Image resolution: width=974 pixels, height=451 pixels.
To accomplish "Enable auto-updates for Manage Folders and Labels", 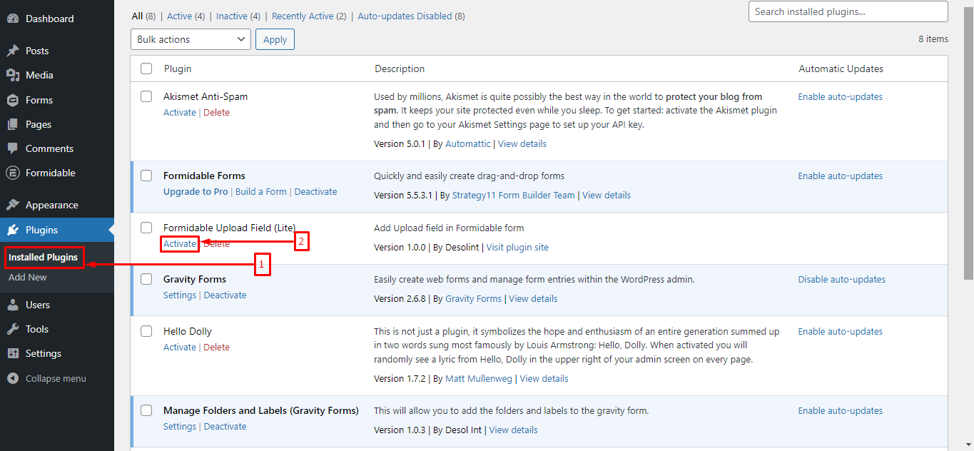I will click(841, 410).
